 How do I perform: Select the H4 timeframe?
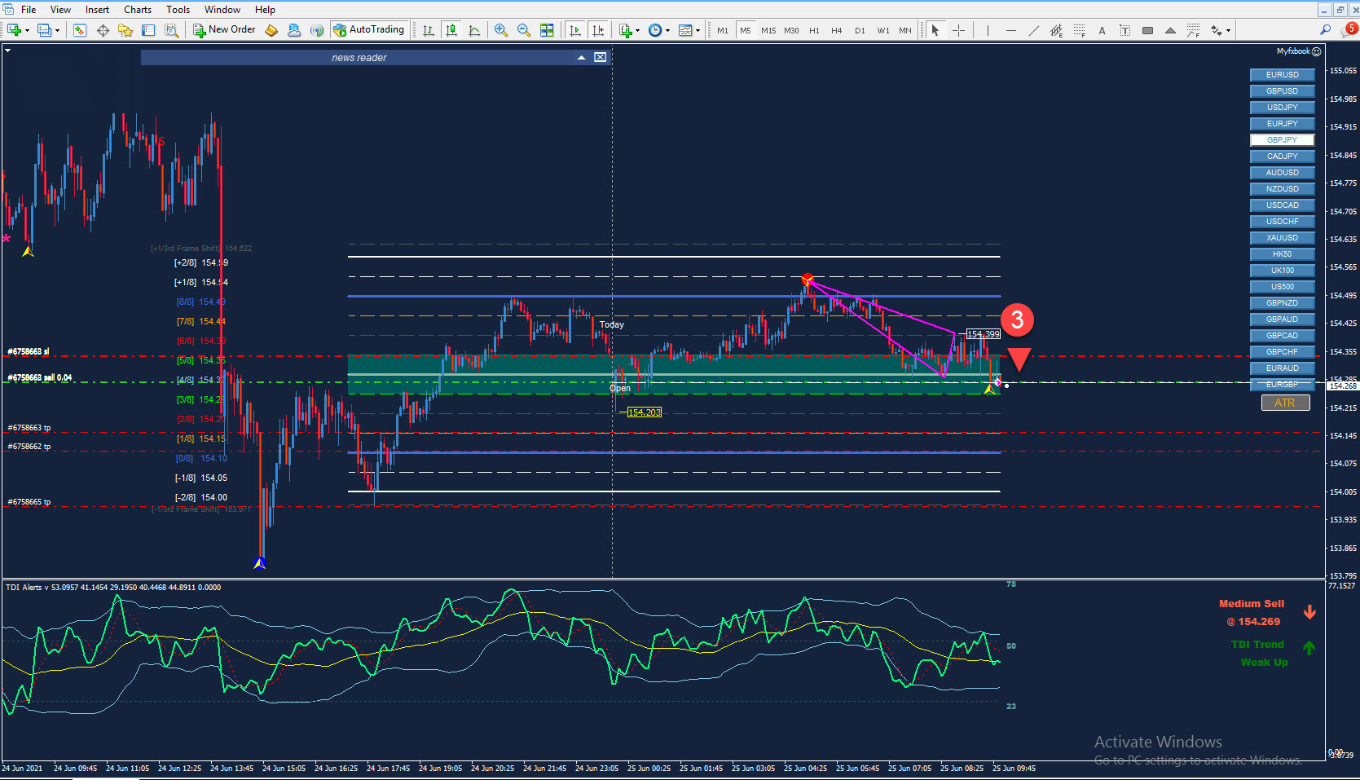pyautogui.click(x=837, y=30)
